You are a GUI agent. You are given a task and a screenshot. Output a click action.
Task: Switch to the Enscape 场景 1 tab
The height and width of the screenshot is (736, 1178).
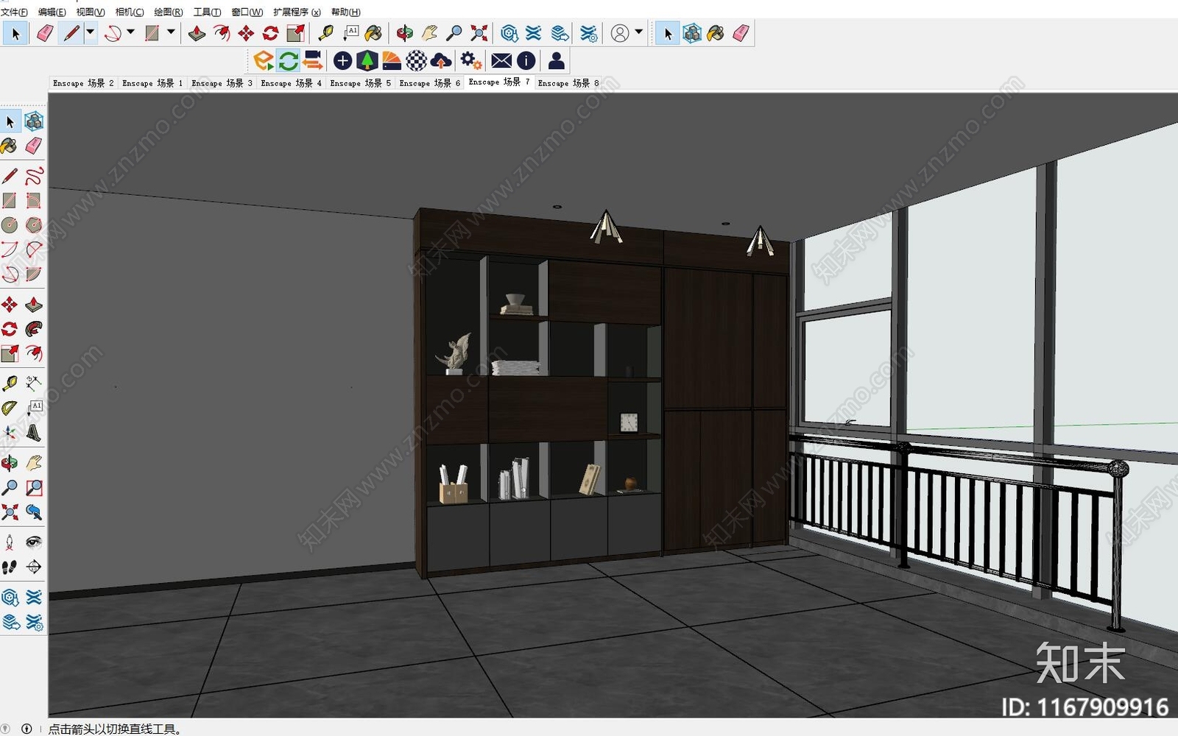click(x=152, y=83)
